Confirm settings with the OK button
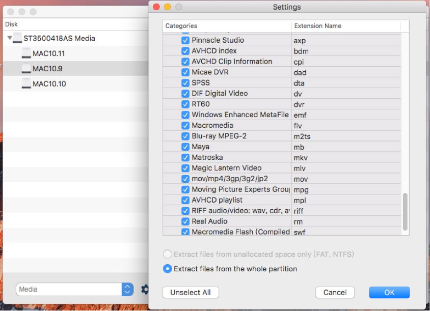The image size is (430, 311). click(x=389, y=292)
